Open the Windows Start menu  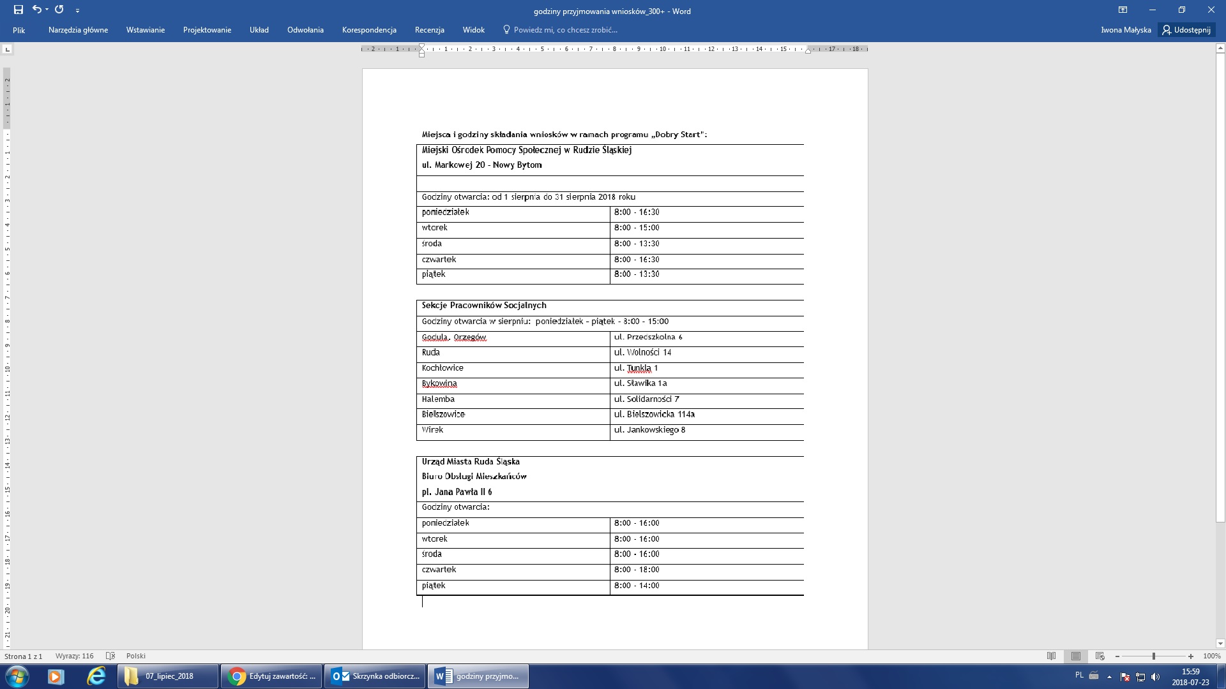pyautogui.click(x=17, y=676)
